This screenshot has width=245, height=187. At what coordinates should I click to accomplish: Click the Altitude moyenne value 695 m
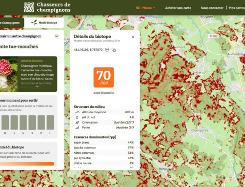(x=129, y=112)
